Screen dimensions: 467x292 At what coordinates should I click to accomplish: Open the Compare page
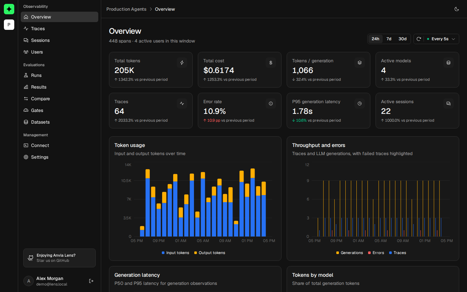(x=59, y=99)
